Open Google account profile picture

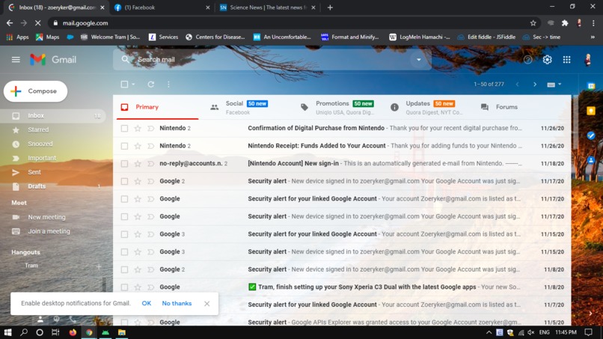pyautogui.click(x=587, y=60)
